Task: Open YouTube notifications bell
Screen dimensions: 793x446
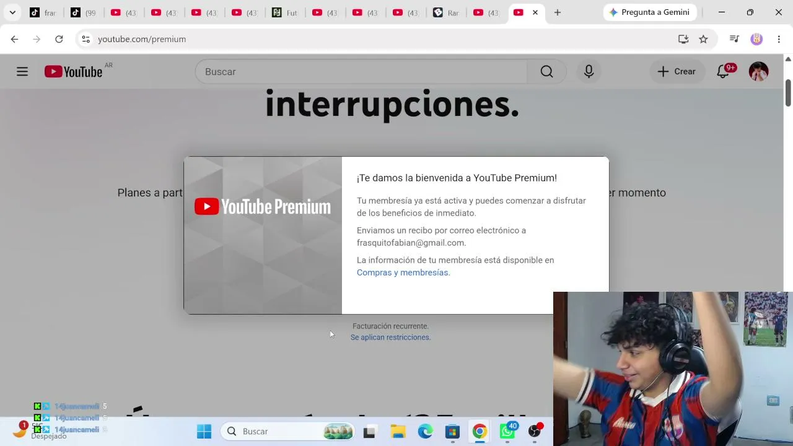Action: coord(723,72)
